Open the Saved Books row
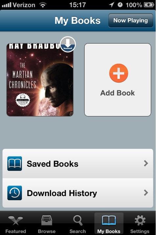156x235 pixels. point(78,163)
